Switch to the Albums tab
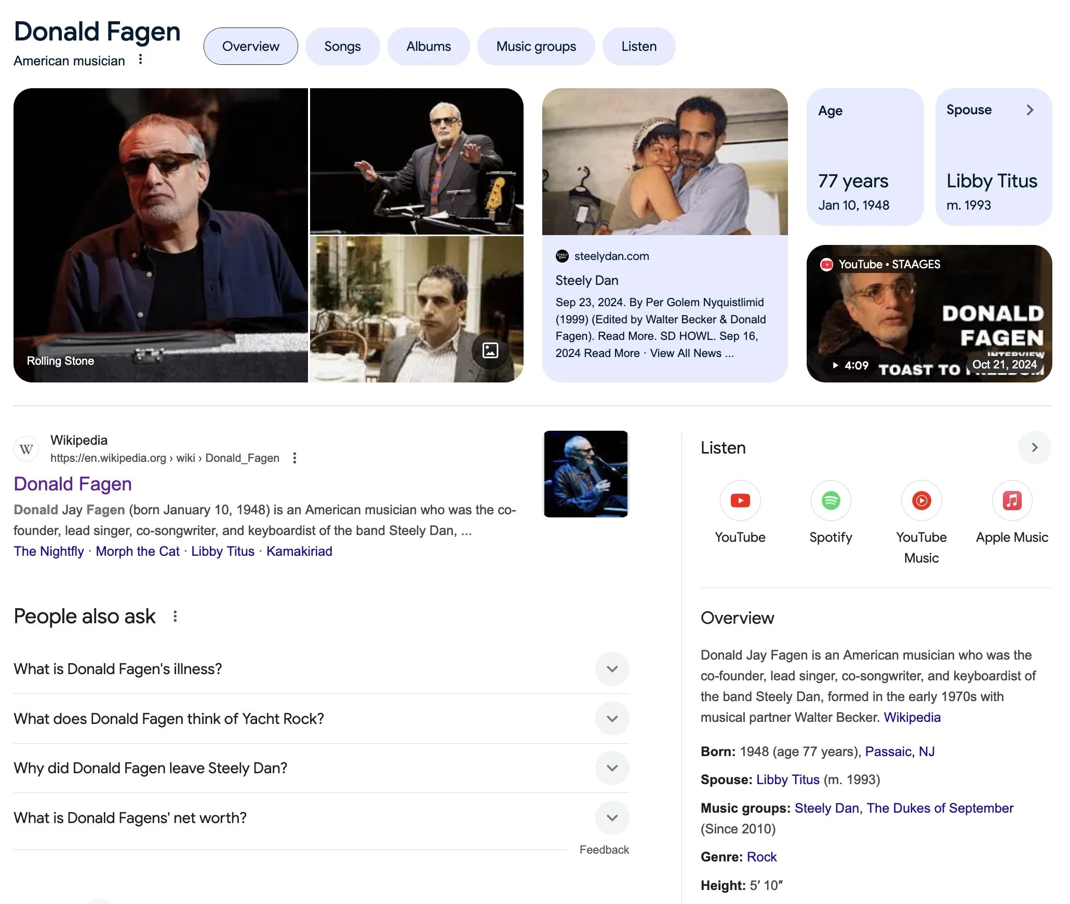Viewport: 1070px width, 904px height. tap(428, 46)
